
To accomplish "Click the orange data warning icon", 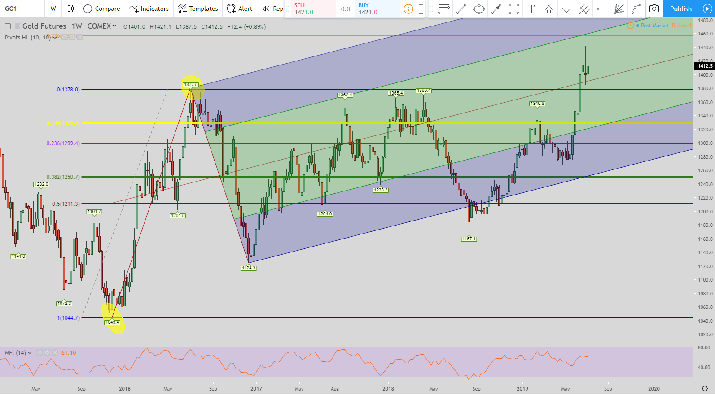I will (630, 26).
